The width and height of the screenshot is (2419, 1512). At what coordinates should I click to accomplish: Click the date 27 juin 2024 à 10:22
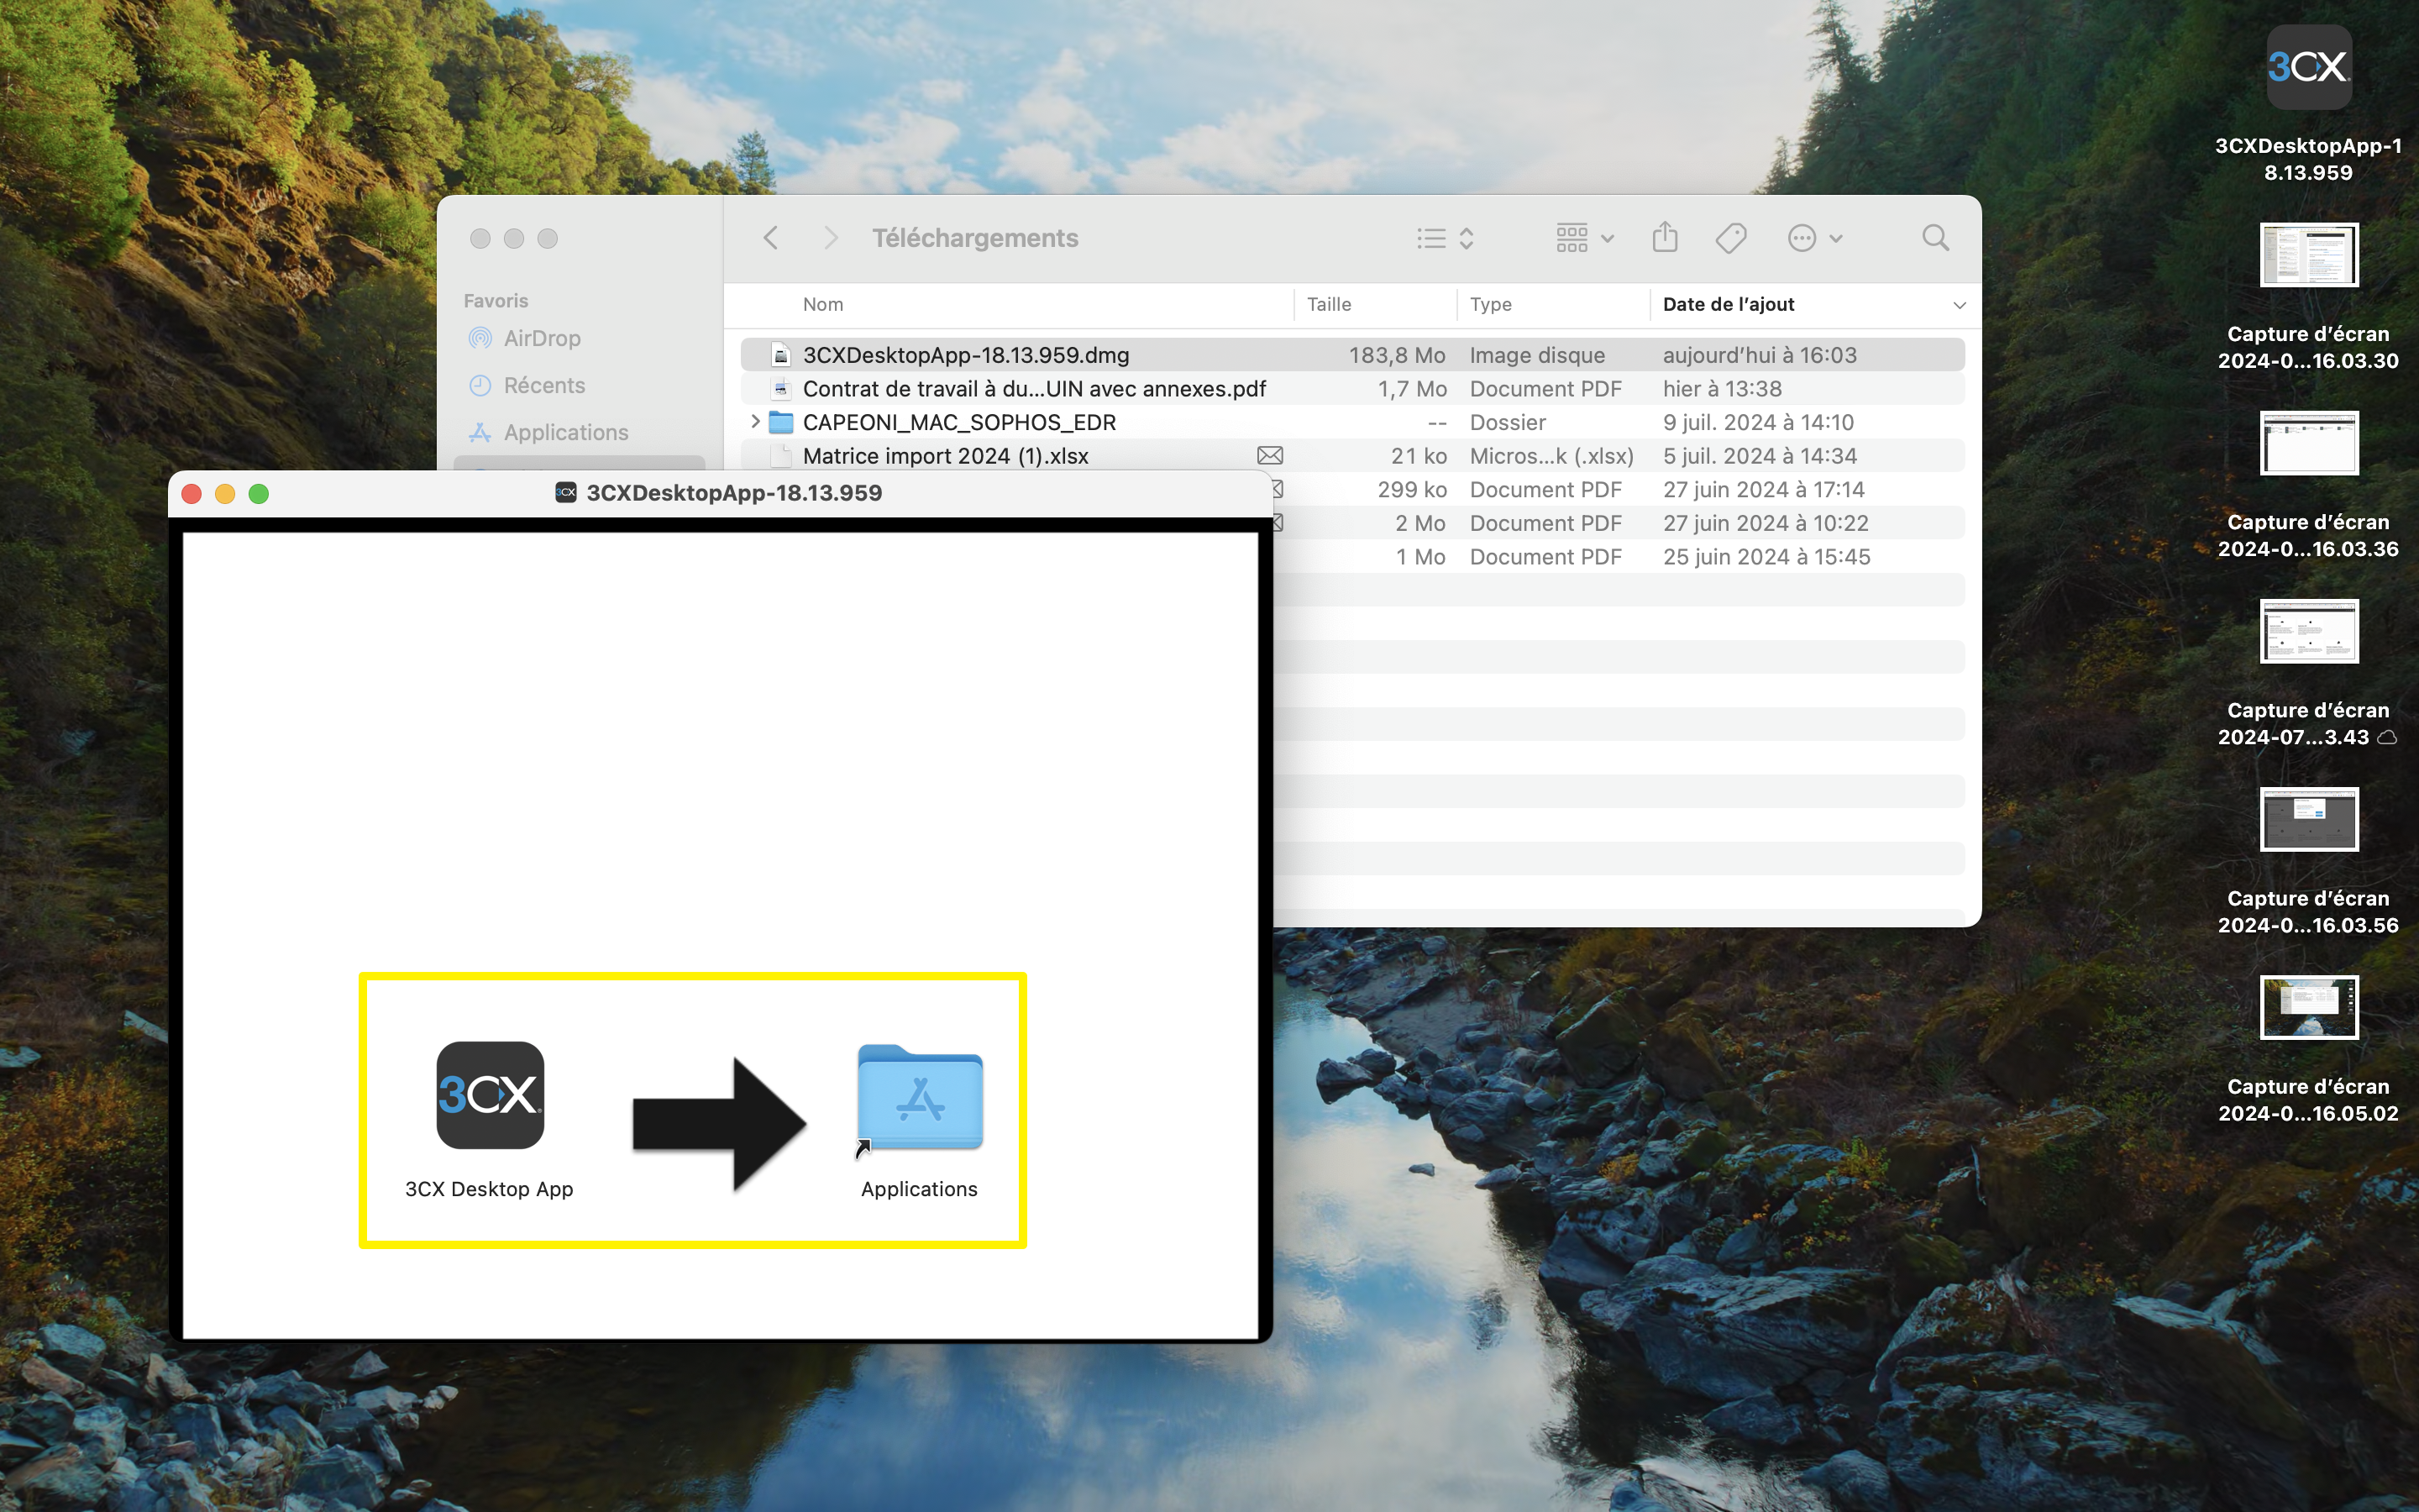(1766, 523)
